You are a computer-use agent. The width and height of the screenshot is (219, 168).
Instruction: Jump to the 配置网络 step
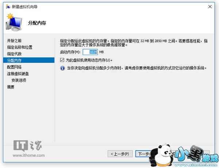click(14, 67)
